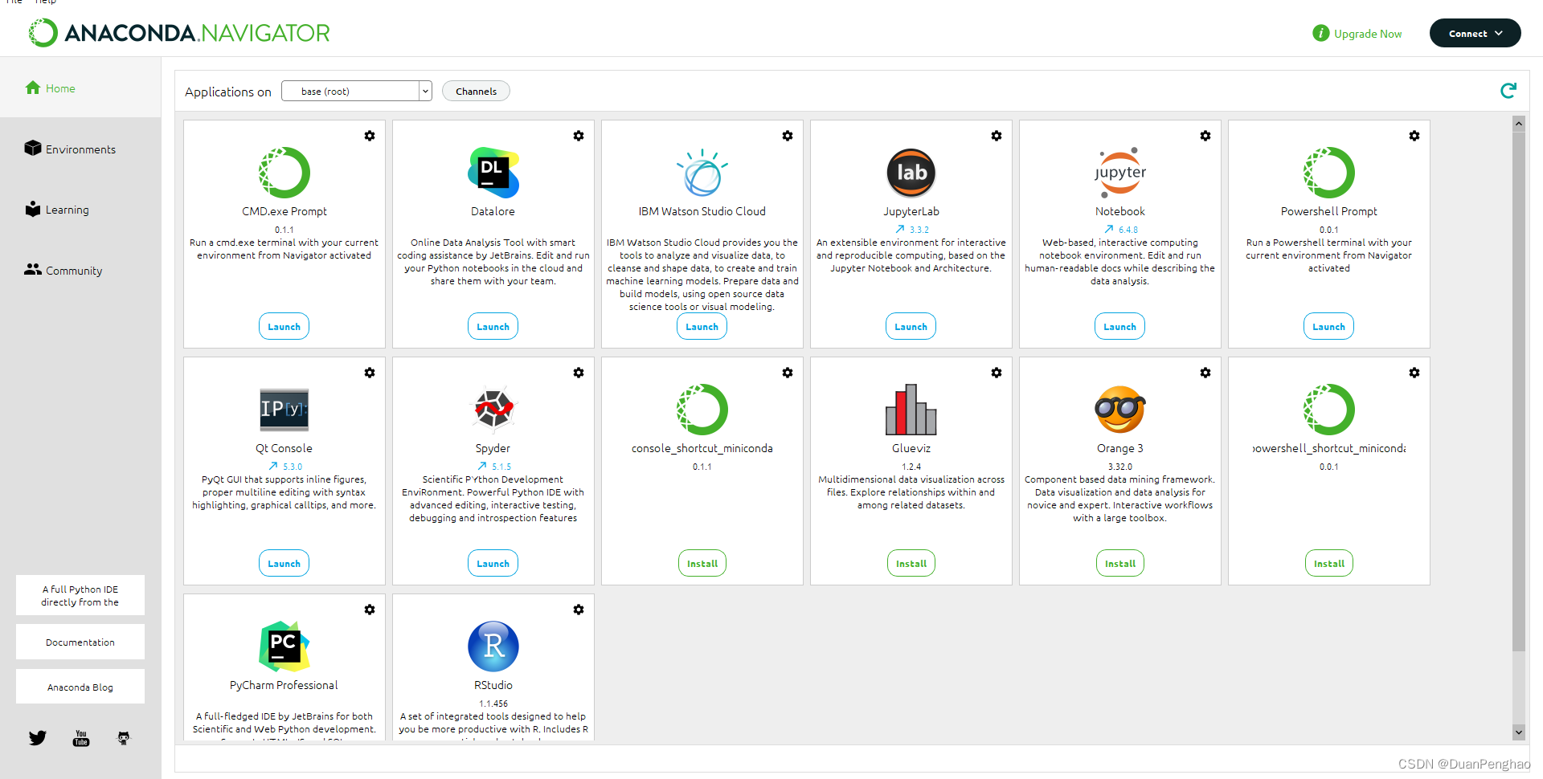Click the PyCharm PC logo
The image size is (1543, 779).
(x=284, y=646)
